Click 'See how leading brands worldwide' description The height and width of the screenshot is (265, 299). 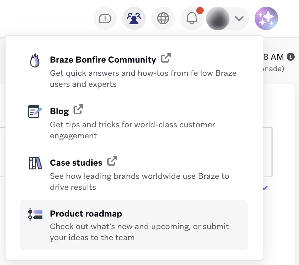140,182
